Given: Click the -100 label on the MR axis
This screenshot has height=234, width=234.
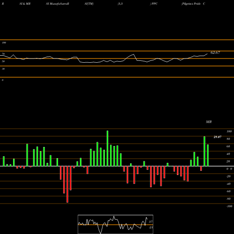Looking at the screenshot, I should click(x=229, y=206).
